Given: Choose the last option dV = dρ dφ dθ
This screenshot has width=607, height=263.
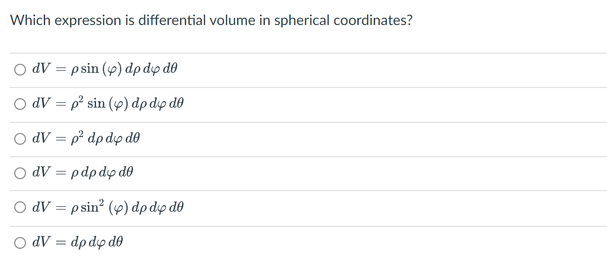Looking at the screenshot, I should [x=20, y=242].
